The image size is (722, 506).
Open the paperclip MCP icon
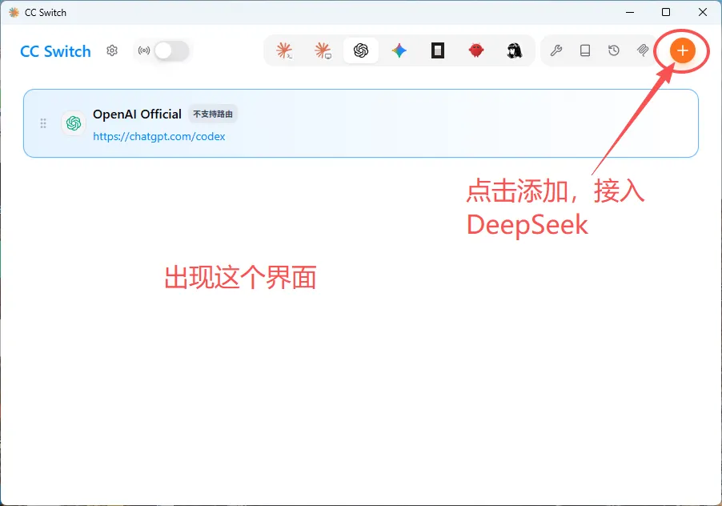643,50
